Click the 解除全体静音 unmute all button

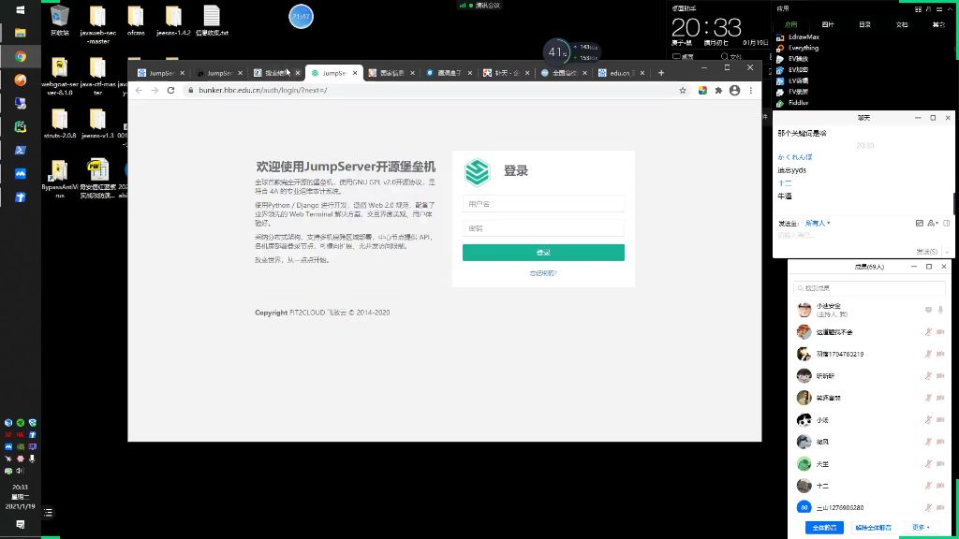click(874, 528)
